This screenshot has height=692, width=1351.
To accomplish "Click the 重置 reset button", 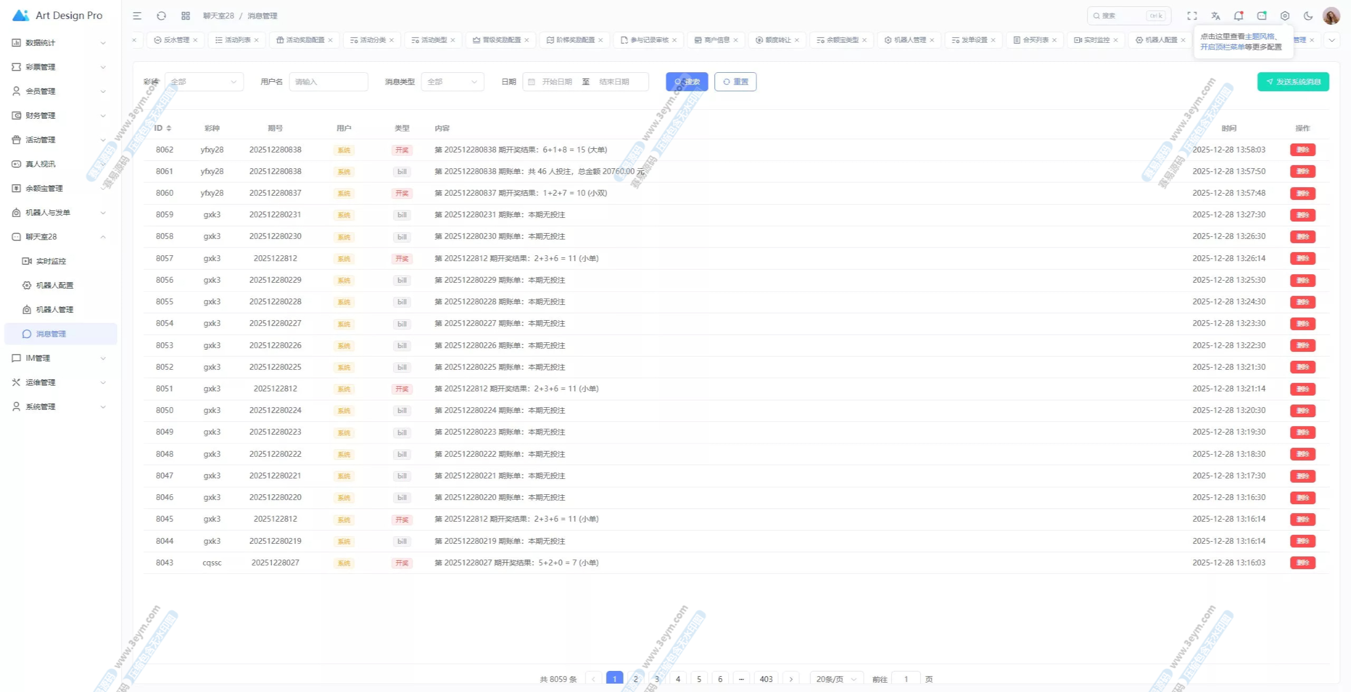I will (735, 82).
